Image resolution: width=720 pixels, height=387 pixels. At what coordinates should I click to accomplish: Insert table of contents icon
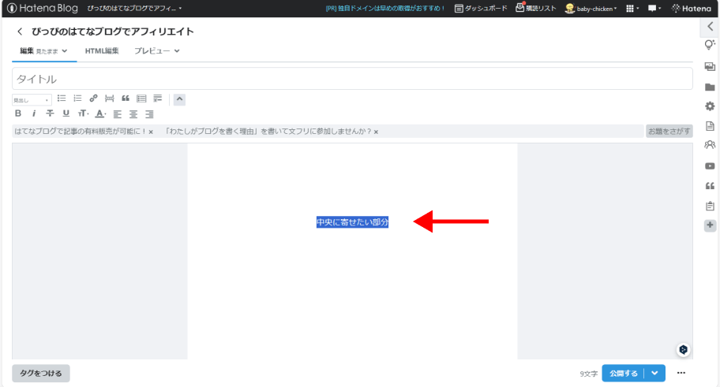click(x=141, y=99)
